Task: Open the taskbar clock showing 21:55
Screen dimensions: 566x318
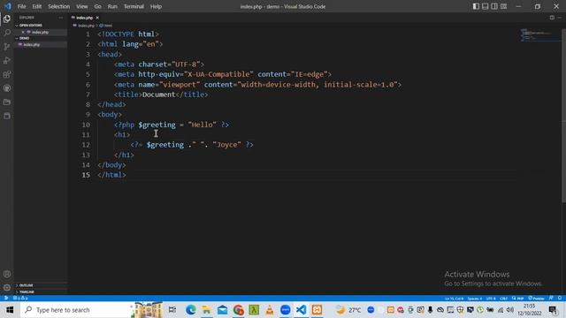Action: pos(530,310)
